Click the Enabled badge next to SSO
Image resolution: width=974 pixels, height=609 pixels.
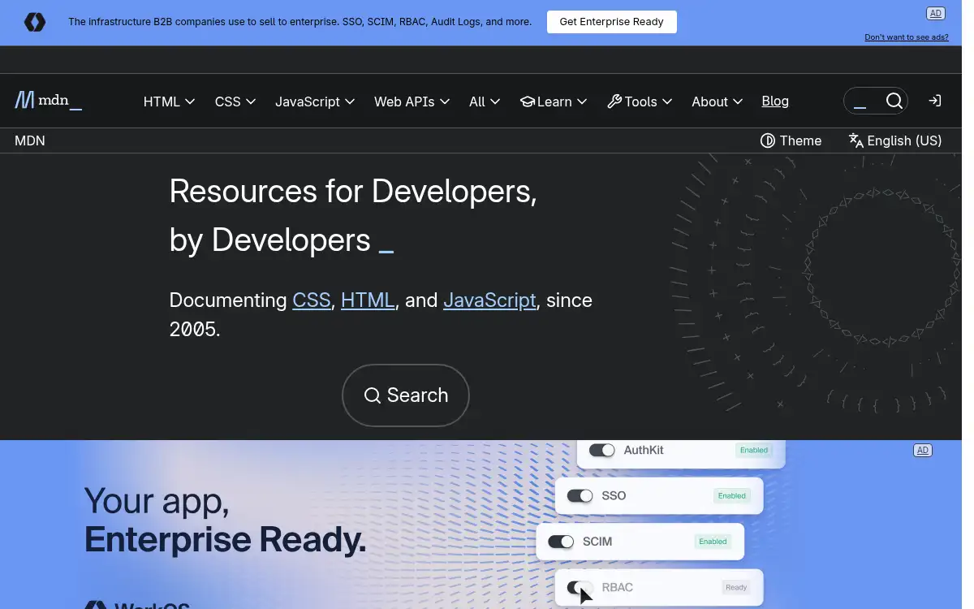coord(731,495)
